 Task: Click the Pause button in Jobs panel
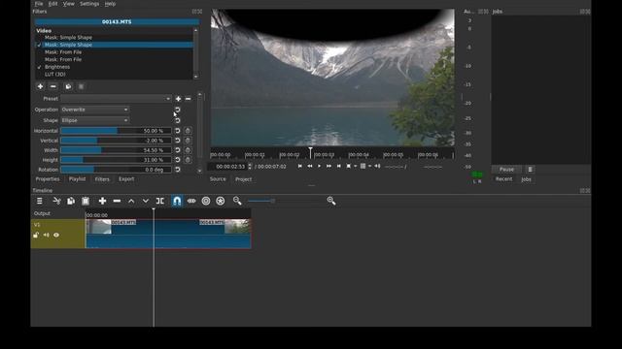(x=506, y=170)
